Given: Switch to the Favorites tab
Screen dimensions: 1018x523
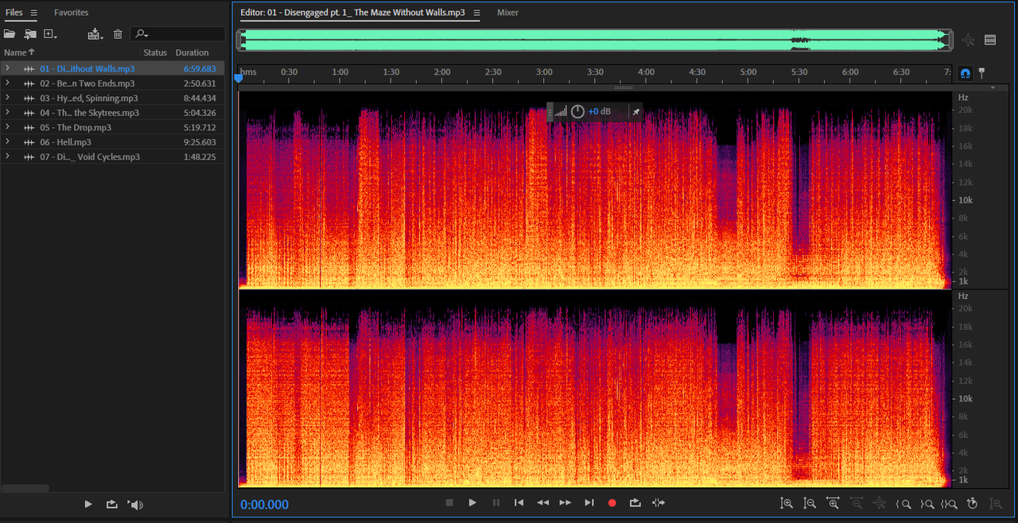Looking at the screenshot, I should (x=71, y=13).
